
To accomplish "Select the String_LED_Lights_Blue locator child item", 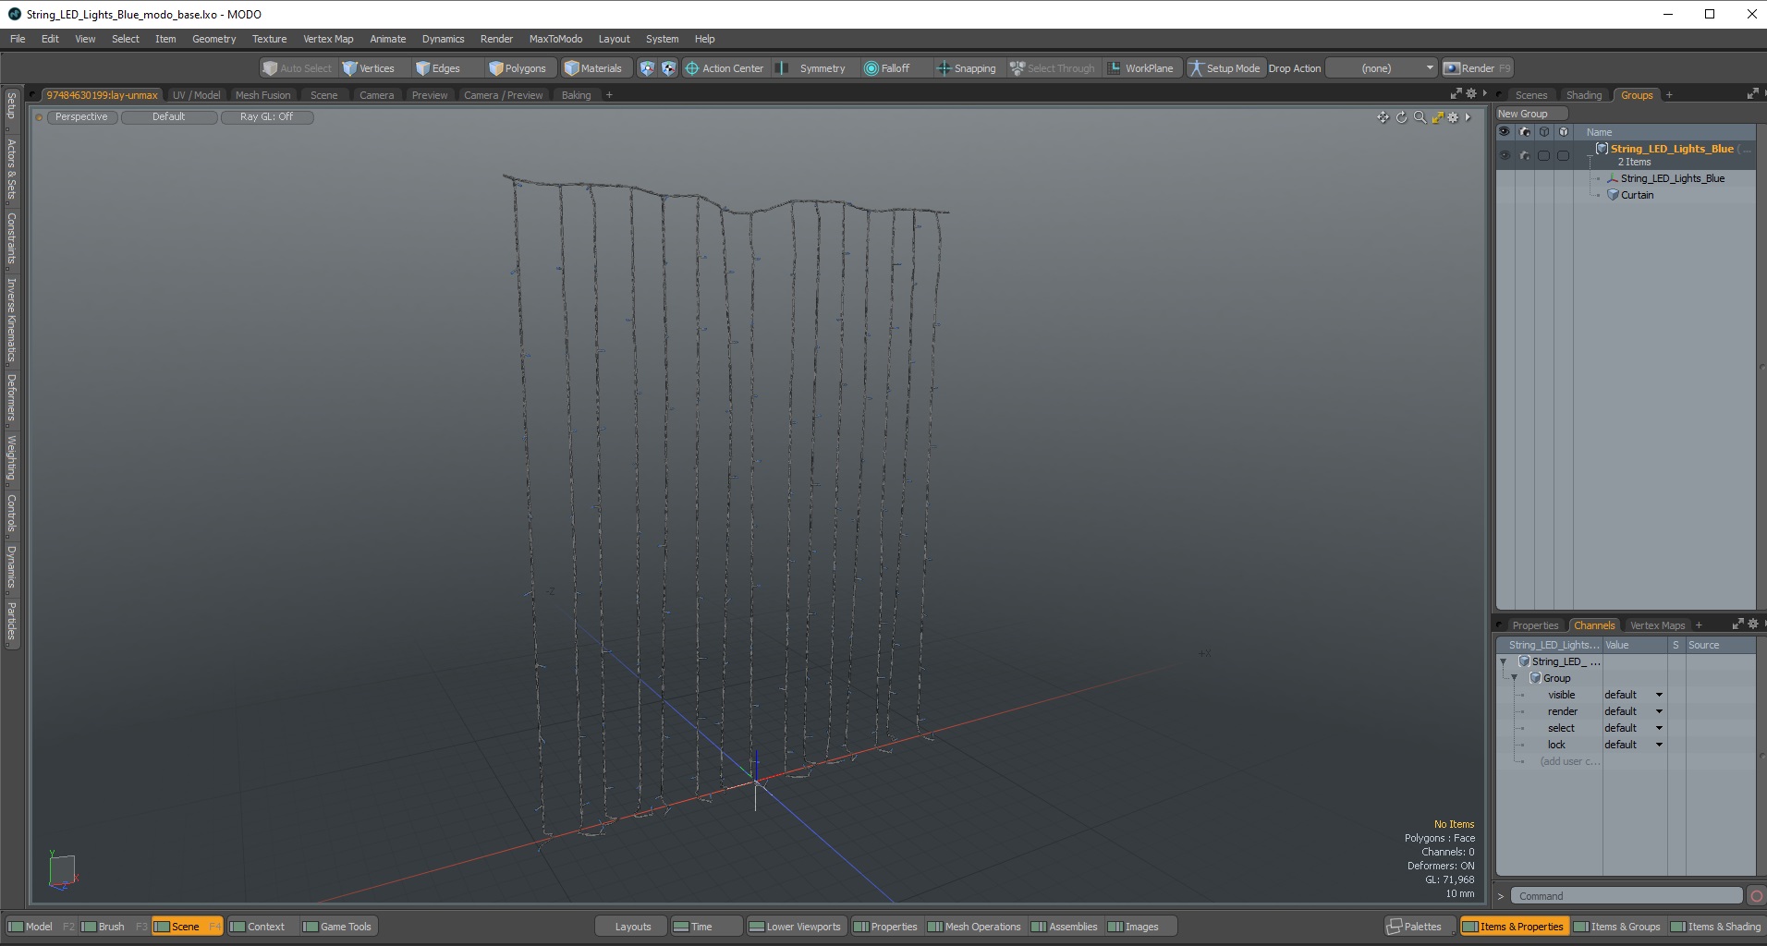I will coord(1672,178).
